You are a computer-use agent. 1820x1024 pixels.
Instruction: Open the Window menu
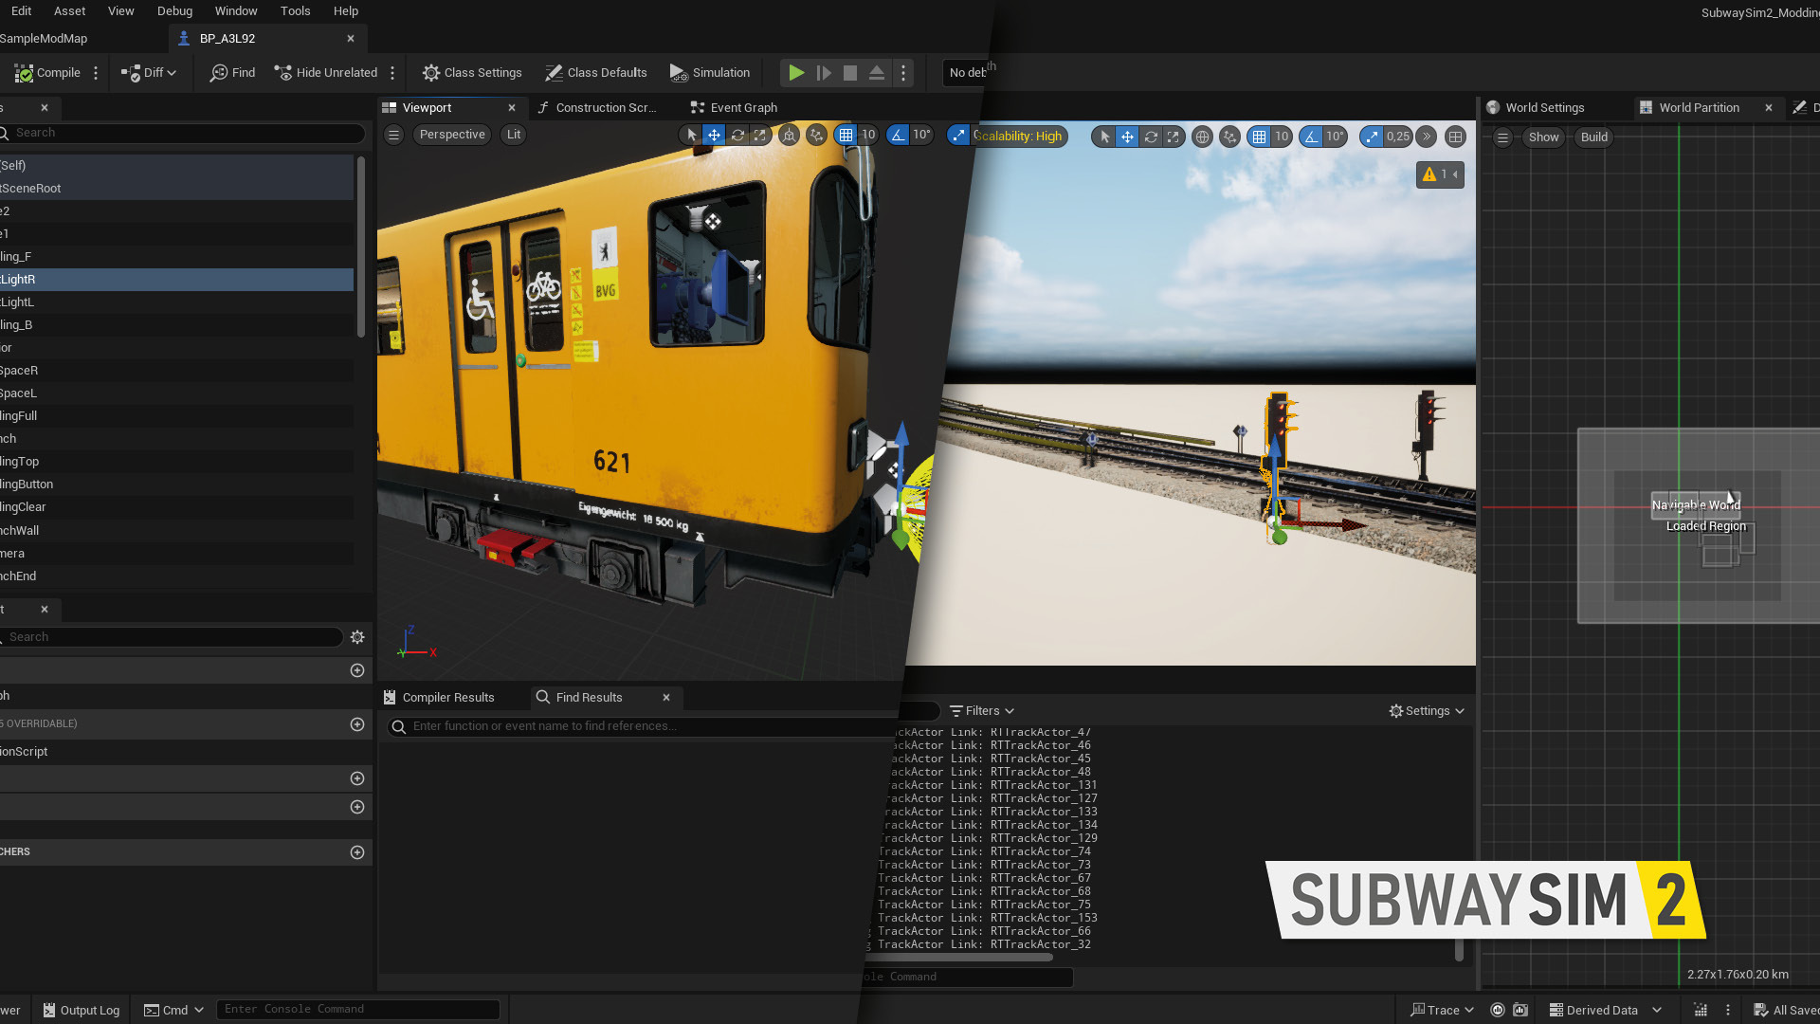(x=236, y=10)
